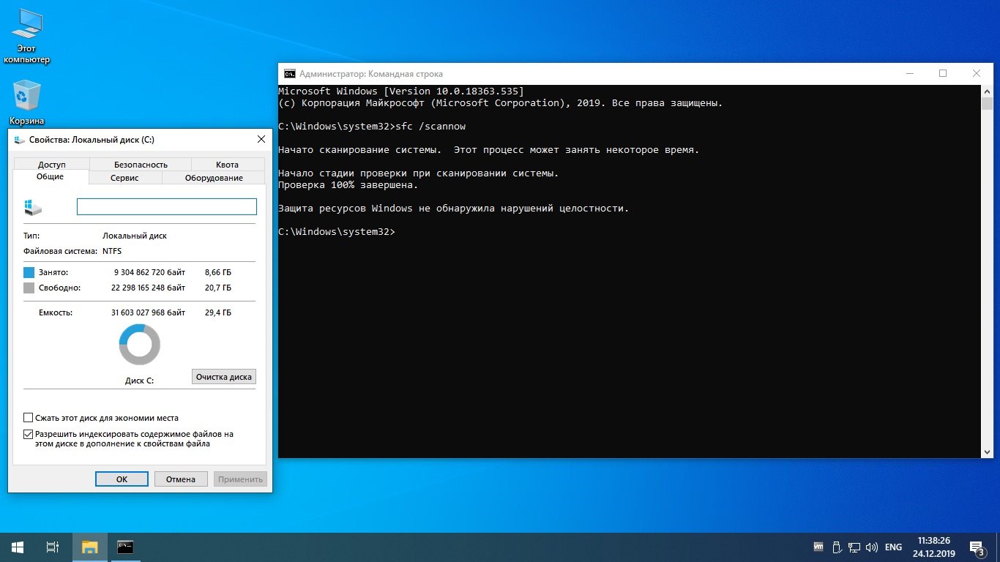Screen dimensions: 1000x562
Task: Click the drive icon in Properties title bar
Action: coord(19,140)
